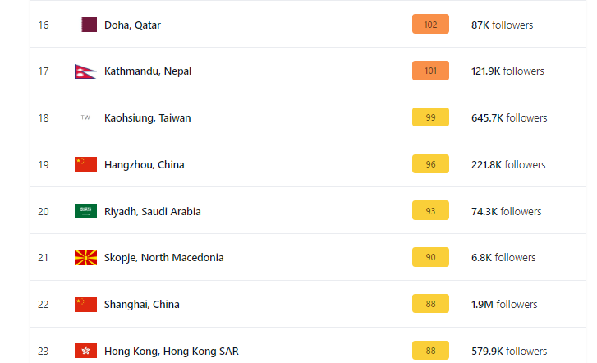Click the Saudi Arabia flag icon
The height and width of the screenshot is (363, 597).
coord(85,211)
